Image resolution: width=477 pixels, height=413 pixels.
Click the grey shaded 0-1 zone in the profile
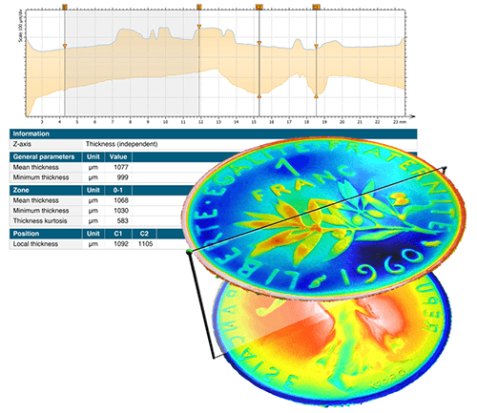[132, 63]
